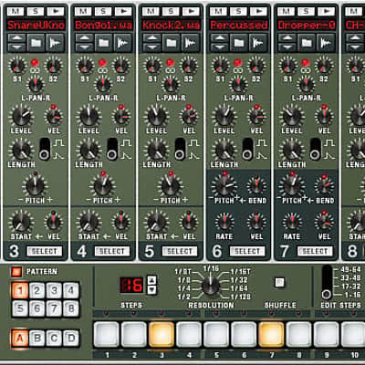The height and width of the screenshot is (365, 365).
Task: Select drum channel 7
Action: [315, 251]
